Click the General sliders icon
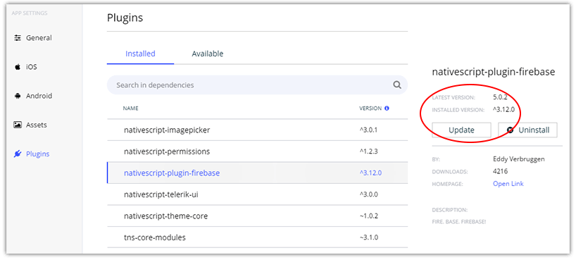Image resolution: width=576 pixels, height=260 pixels. click(18, 38)
